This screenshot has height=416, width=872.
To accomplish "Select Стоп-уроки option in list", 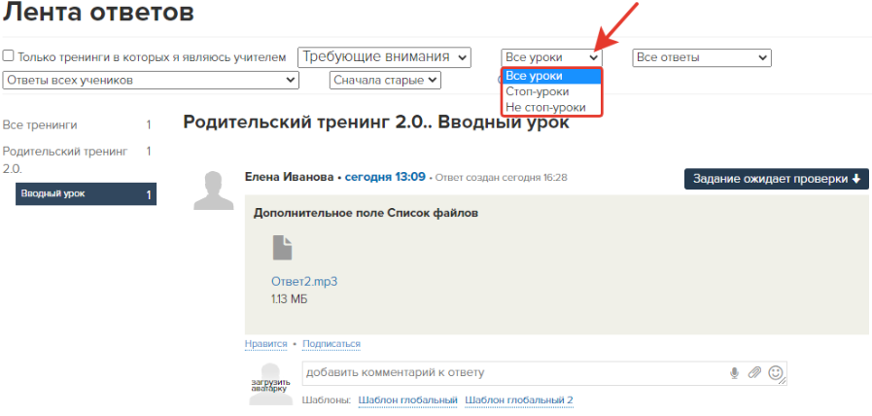I will coord(551,91).
